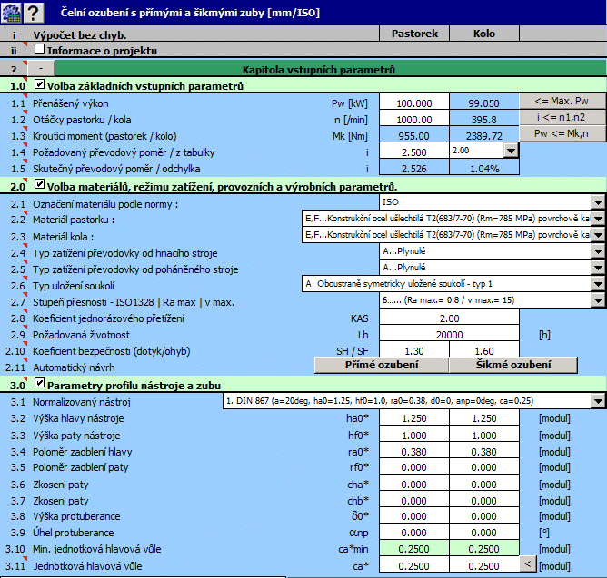Toggle Informace o projektu checkbox
The image size is (607, 578).
(x=39, y=49)
